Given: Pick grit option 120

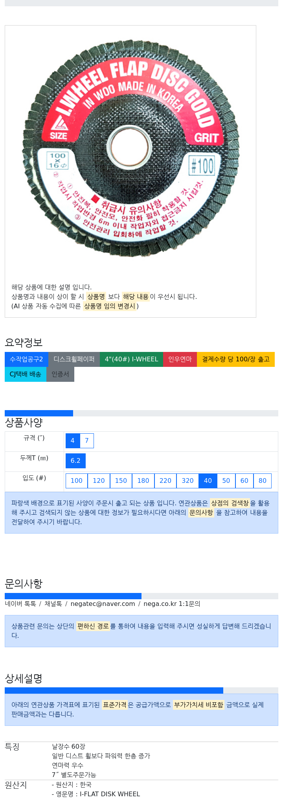Looking at the screenshot, I should pos(99,481).
